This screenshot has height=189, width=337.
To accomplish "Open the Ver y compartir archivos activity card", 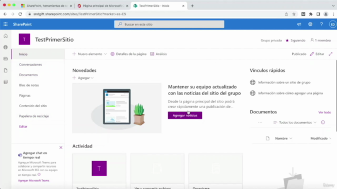I will tap(157, 171).
